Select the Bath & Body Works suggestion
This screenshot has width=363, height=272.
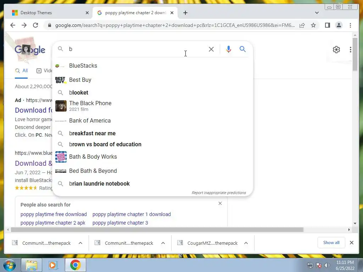point(152,157)
